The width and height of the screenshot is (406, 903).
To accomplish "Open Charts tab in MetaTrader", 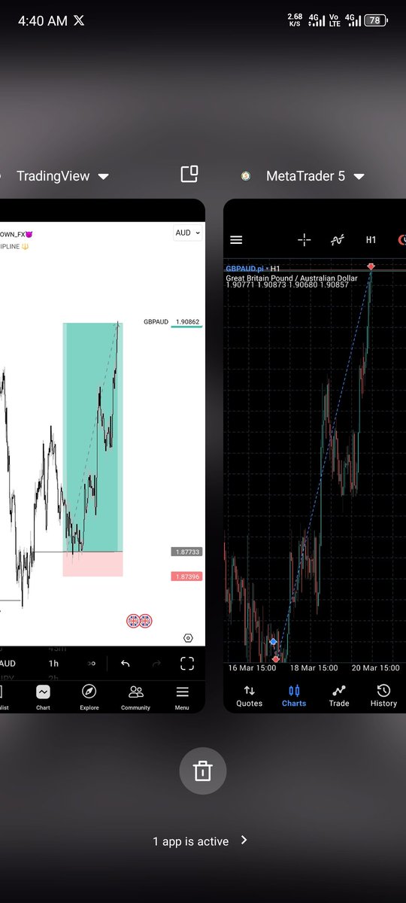I will 294,695.
